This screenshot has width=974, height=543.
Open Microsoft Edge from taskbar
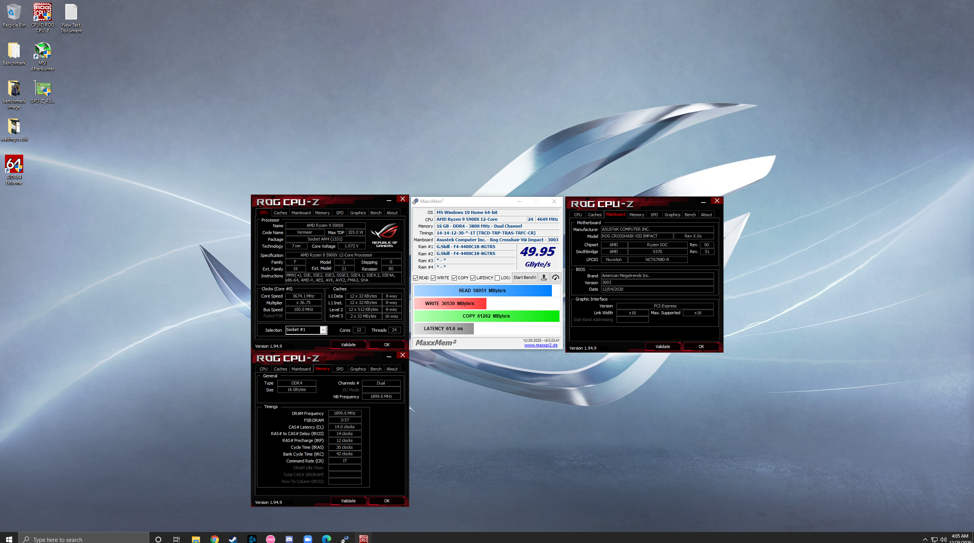point(326,539)
